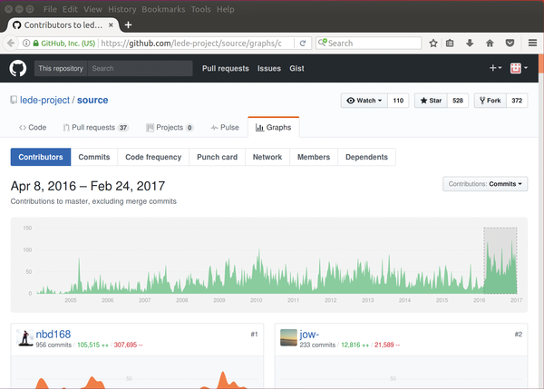Open a new browser tab
The width and height of the screenshot is (544, 389).
coord(128,25)
